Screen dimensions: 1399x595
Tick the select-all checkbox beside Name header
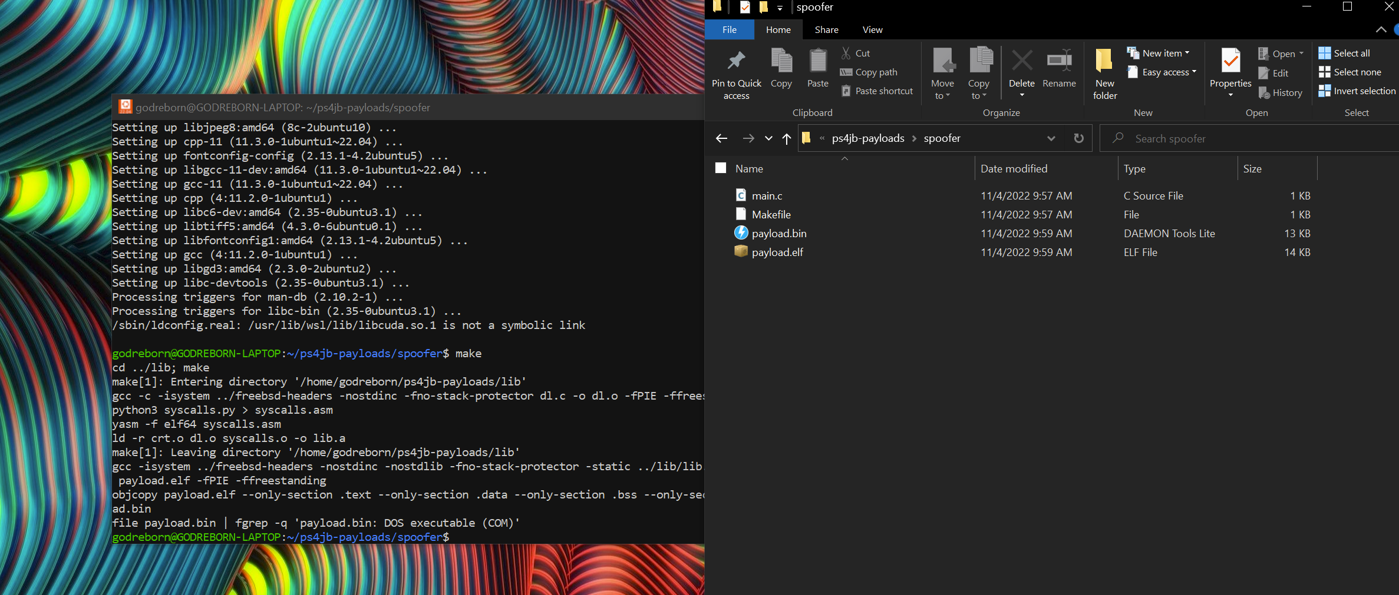721,168
